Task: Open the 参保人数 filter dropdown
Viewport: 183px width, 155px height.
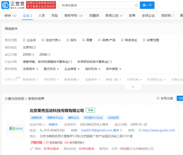Action: pos(114,80)
